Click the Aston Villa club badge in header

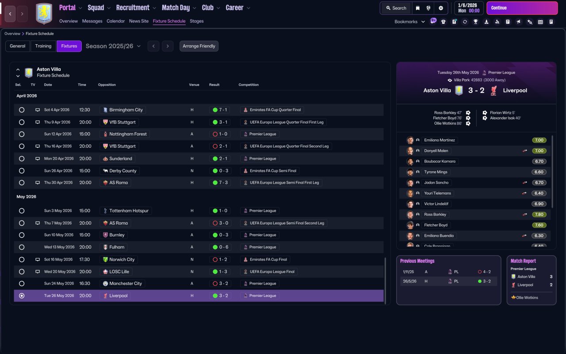coord(44,14)
